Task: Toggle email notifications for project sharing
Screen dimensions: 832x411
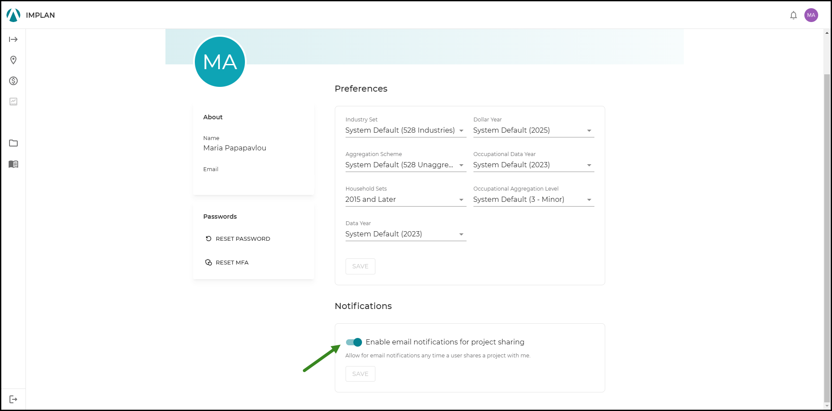Action: 354,342
